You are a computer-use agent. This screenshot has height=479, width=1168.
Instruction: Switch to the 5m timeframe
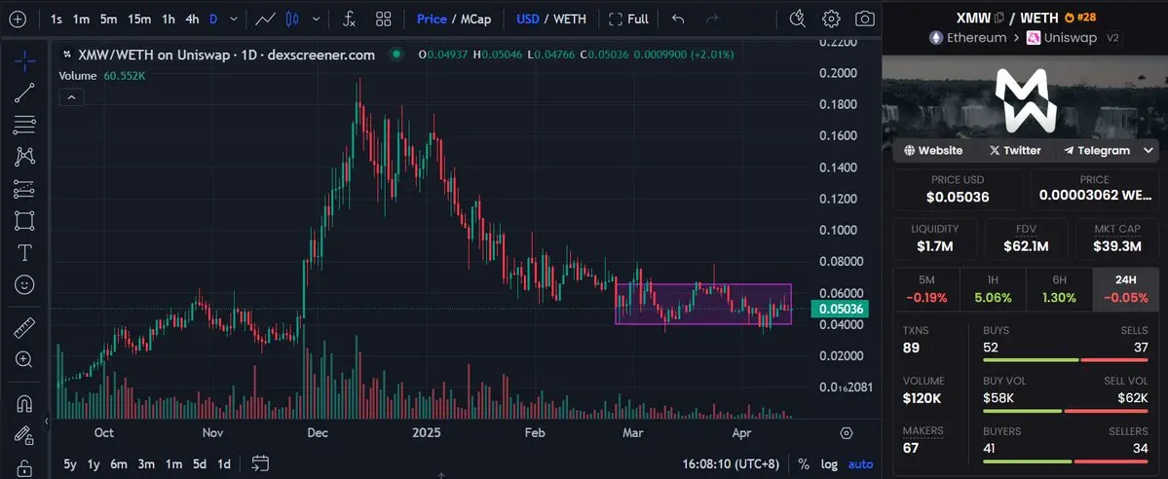pos(109,19)
